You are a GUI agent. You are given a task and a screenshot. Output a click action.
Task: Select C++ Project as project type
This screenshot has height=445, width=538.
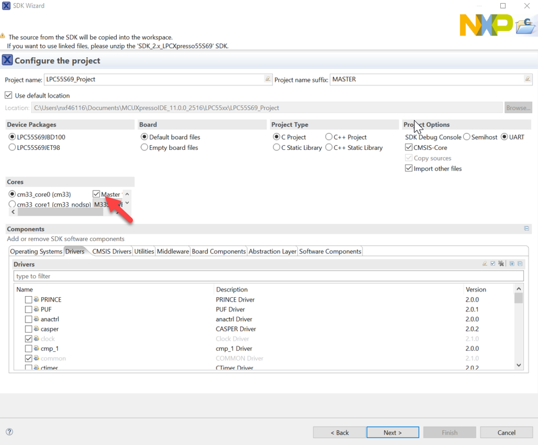pos(329,137)
